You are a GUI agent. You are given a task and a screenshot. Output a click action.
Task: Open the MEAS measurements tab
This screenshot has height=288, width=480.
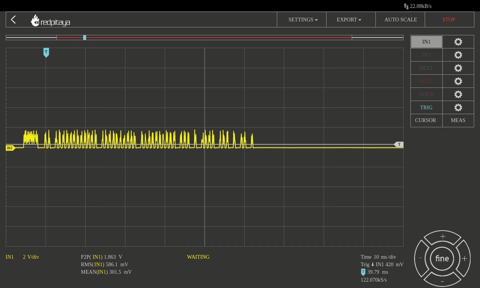click(458, 120)
